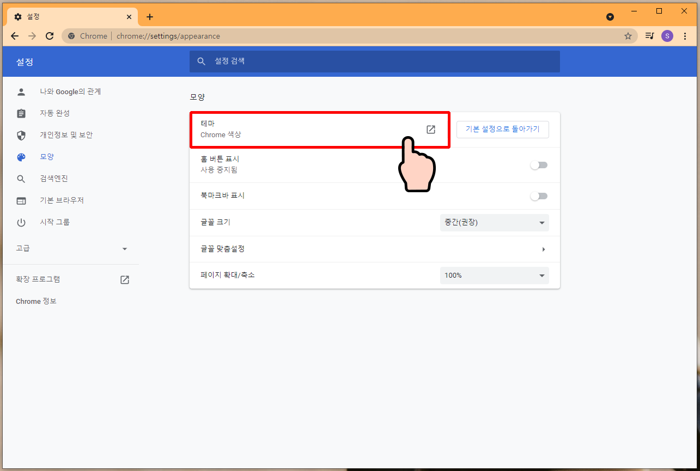
Task: Click the 글꼴 맞춤설정 row label
Action: (x=223, y=249)
